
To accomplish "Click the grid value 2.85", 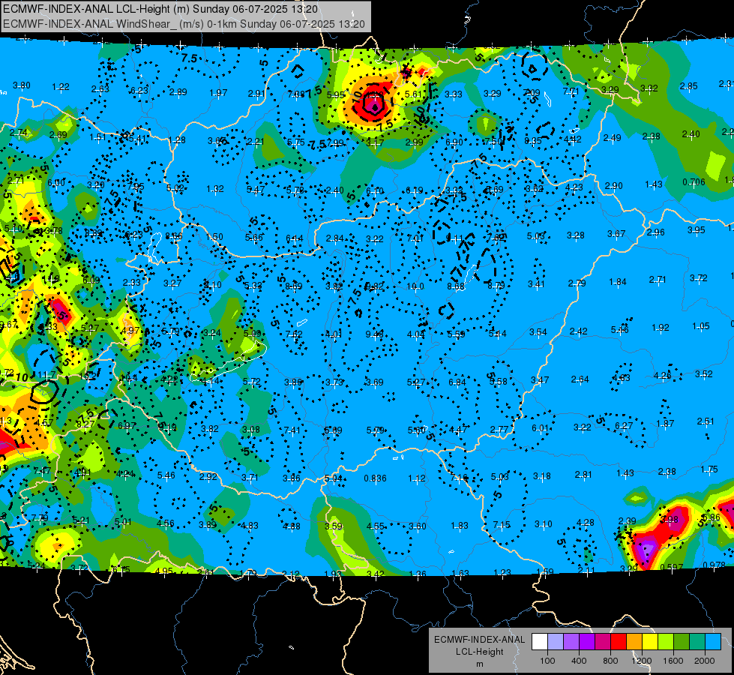I will click(688, 86).
